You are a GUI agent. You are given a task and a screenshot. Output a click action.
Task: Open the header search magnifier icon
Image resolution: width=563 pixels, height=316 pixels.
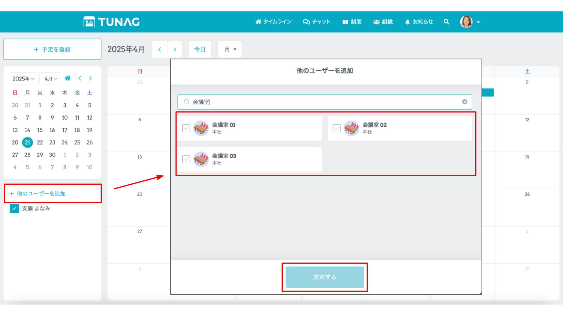(446, 22)
